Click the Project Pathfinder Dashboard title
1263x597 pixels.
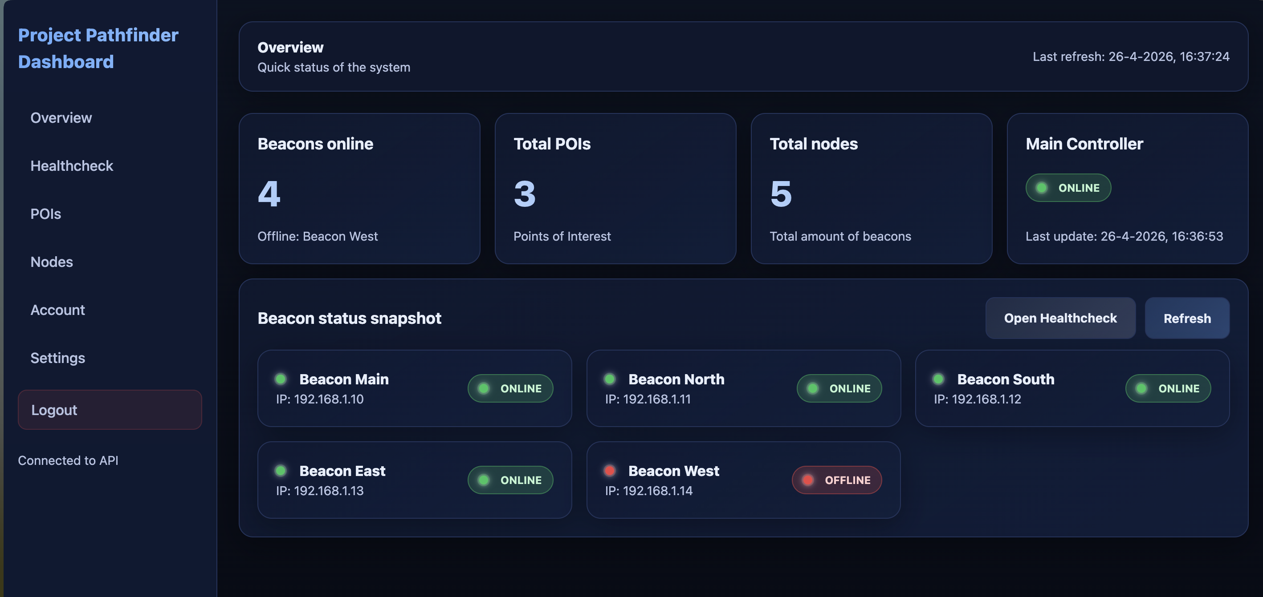point(98,48)
